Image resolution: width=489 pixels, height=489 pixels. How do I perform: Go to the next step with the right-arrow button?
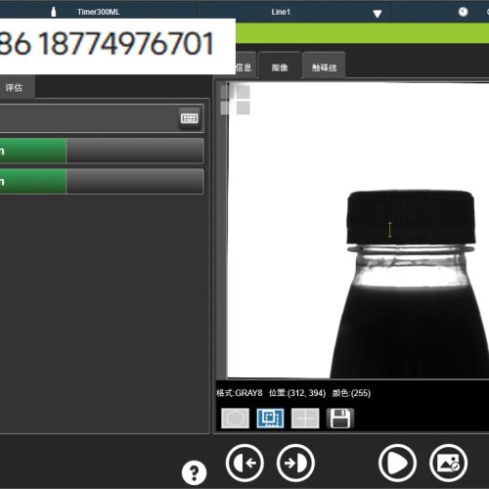tap(295, 463)
